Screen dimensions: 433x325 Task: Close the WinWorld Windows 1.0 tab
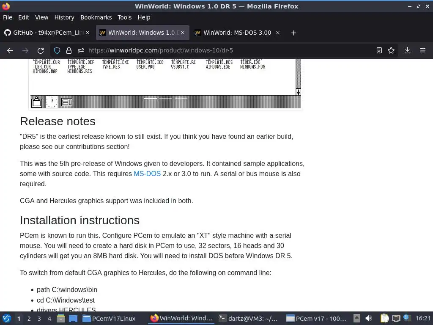(183, 33)
